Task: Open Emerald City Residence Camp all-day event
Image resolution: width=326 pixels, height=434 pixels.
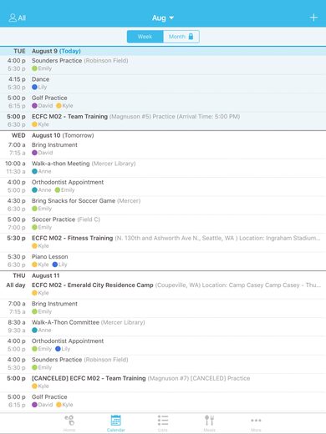Action: pos(163,290)
